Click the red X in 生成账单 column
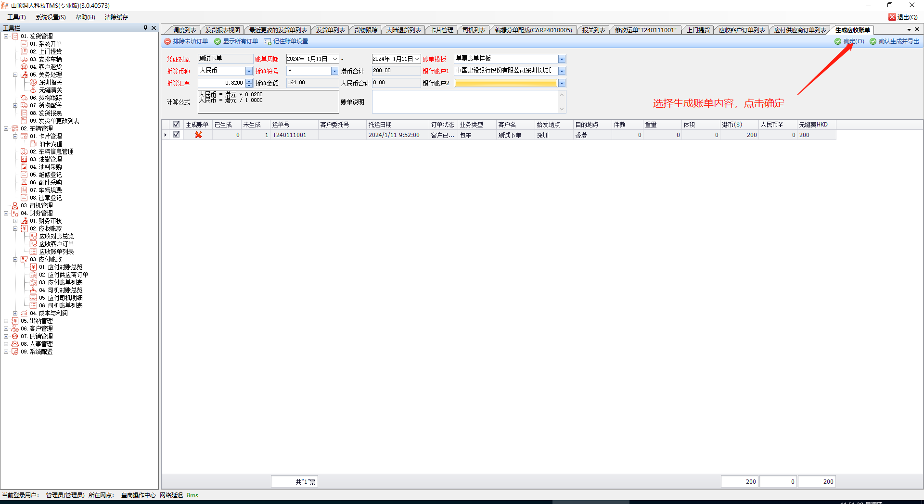 (198, 135)
